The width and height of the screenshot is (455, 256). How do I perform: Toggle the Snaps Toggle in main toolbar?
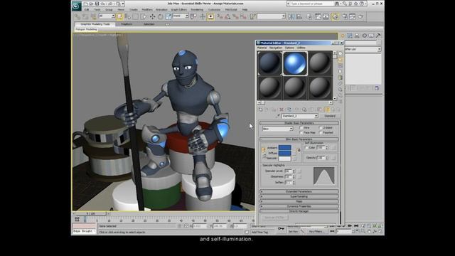[x=220, y=17]
